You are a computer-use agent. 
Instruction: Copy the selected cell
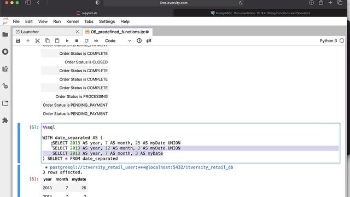click(x=48, y=40)
